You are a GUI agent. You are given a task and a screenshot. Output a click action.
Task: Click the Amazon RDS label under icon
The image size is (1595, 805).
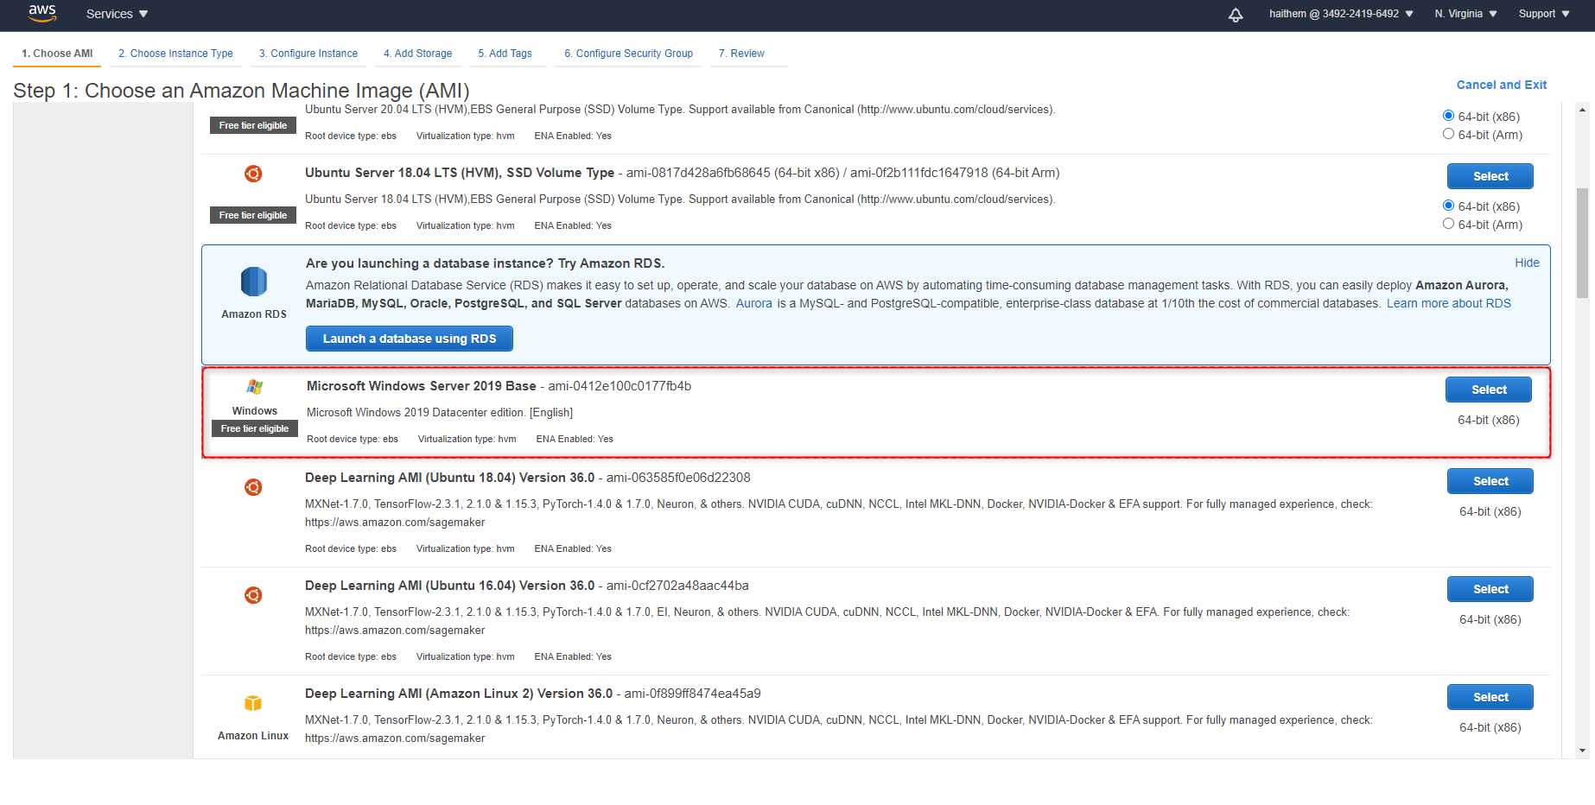[x=254, y=314]
